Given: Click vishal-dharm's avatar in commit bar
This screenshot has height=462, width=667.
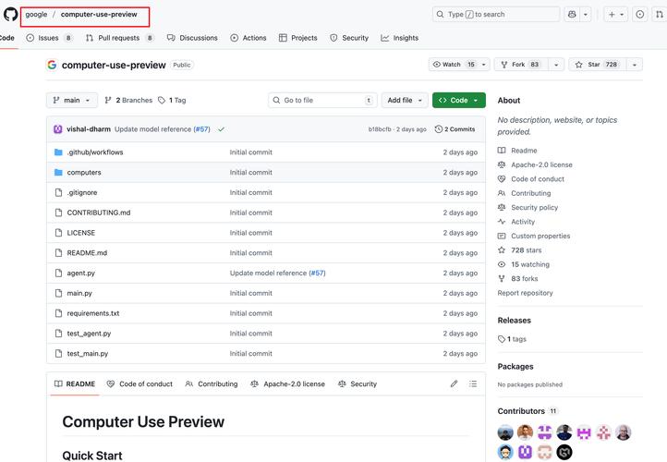Looking at the screenshot, I should click(x=58, y=129).
